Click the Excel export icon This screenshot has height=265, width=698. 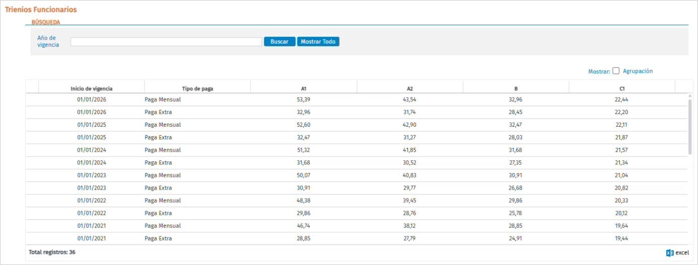coord(670,253)
